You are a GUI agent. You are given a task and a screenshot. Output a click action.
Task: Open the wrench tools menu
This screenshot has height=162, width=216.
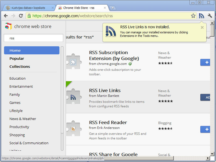tap(210, 16)
